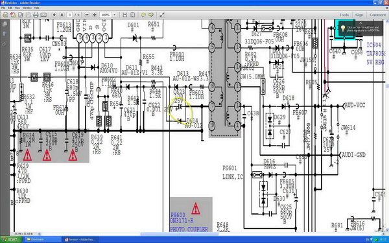Expand the Comment pane
389x243 pixels.
(377, 15)
